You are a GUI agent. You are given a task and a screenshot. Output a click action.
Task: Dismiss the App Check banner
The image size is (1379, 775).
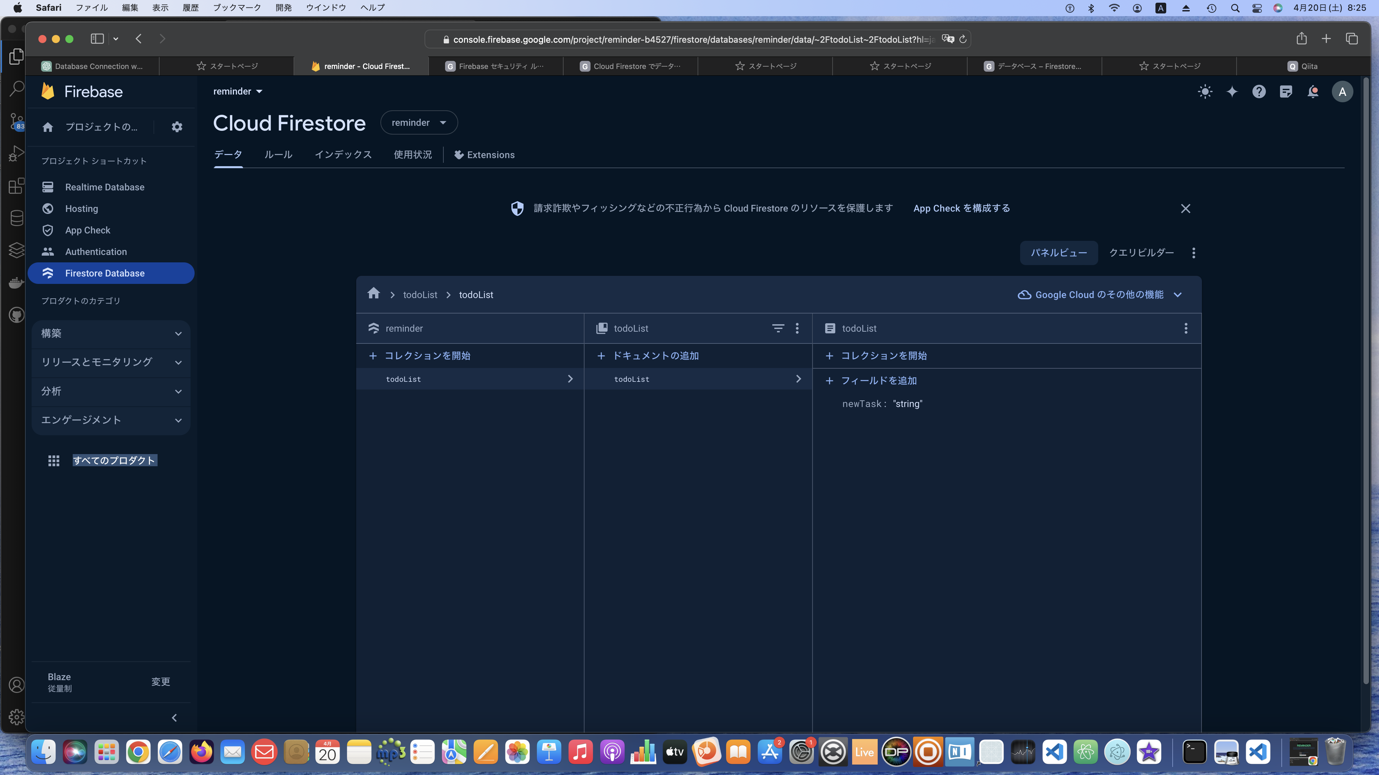click(x=1185, y=209)
